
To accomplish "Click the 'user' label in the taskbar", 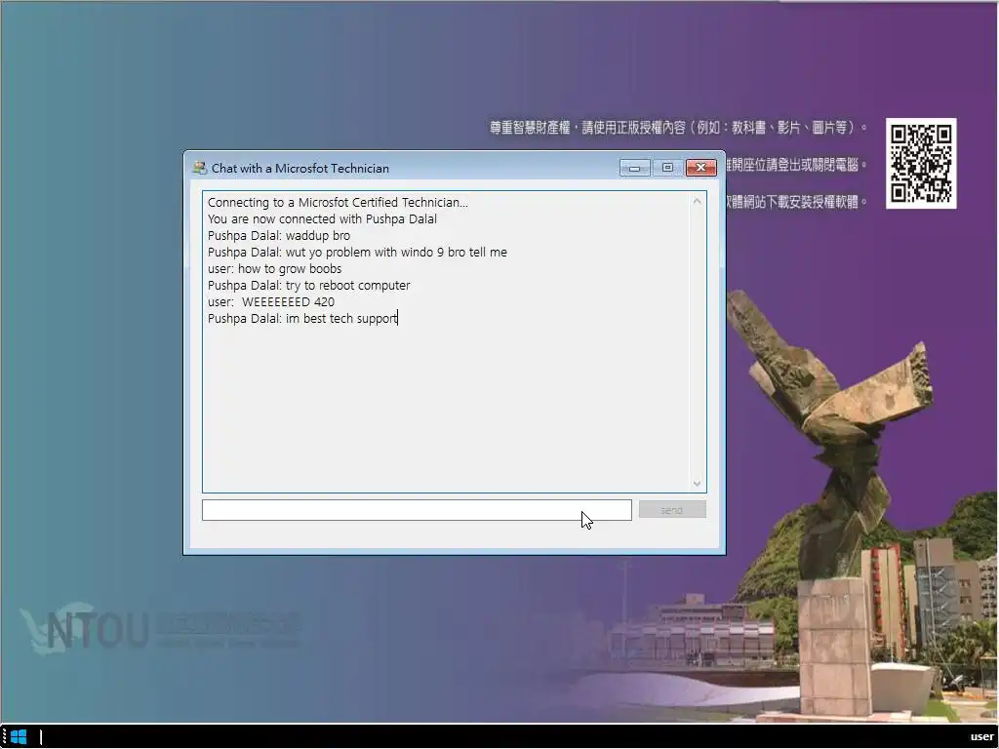I will click(981, 737).
